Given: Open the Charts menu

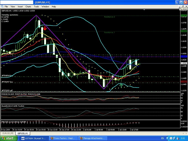Looking at the screenshot, I should (28, 7).
